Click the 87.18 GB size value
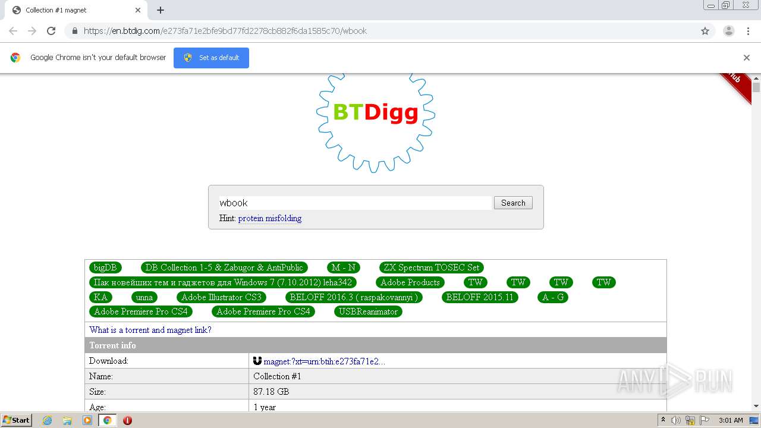The width and height of the screenshot is (761, 428). pyautogui.click(x=271, y=392)
